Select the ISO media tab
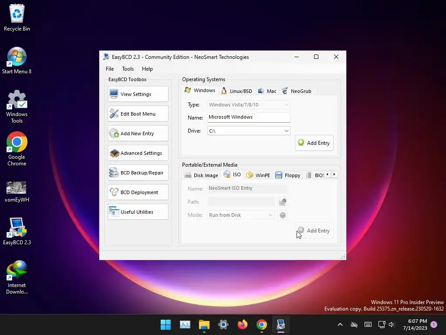This screenshot has height=335, width=446. click(x=233, y=174)
